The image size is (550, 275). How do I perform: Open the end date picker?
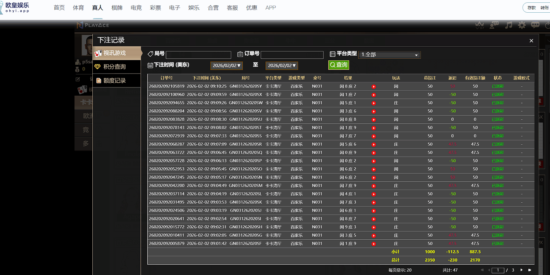pos(282,65)
